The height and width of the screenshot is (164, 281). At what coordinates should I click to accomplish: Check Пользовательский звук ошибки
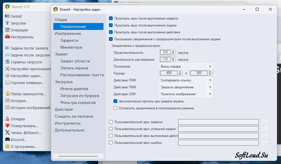coord(111,143)
